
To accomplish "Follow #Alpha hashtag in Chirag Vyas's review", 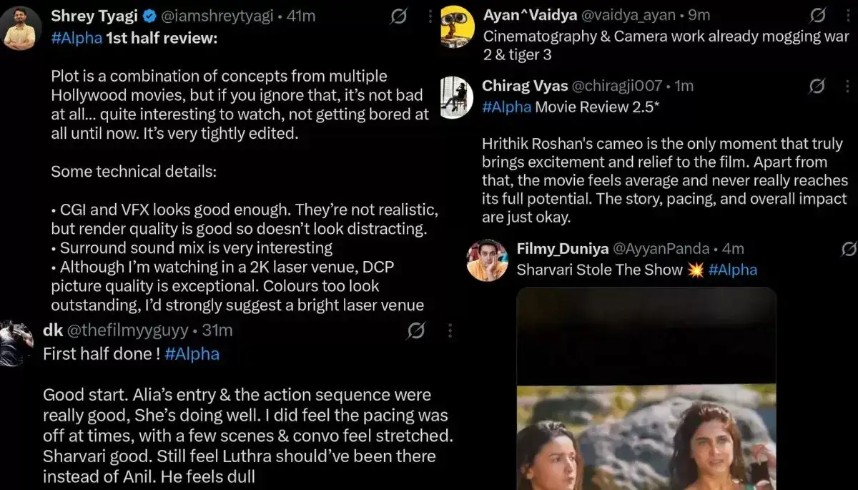I will (507, 107).
